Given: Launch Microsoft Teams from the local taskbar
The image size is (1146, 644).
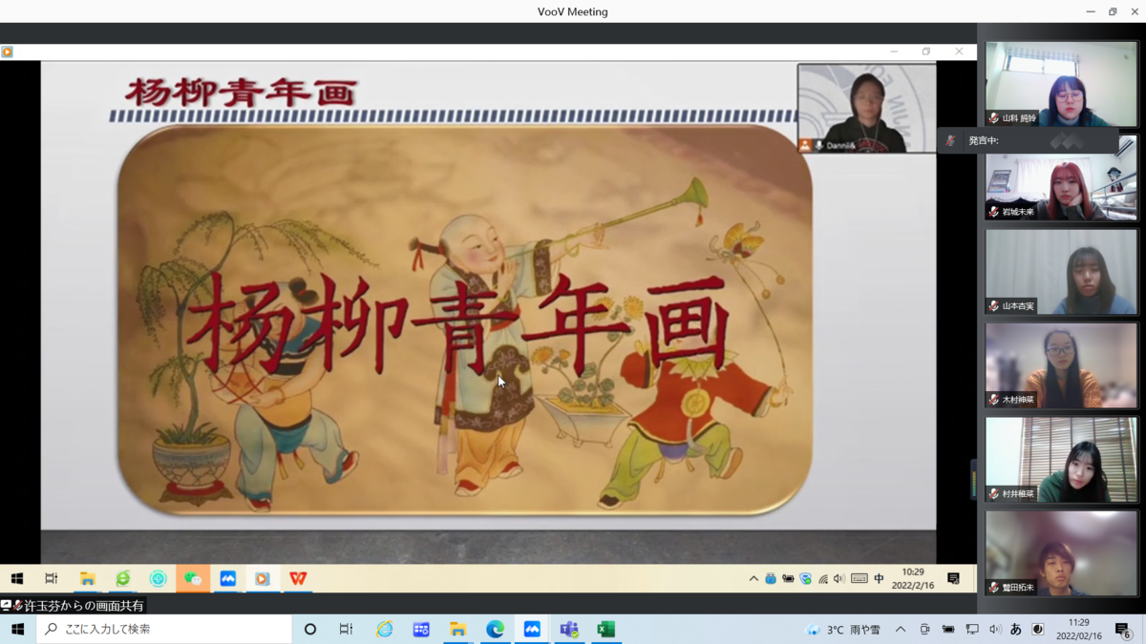Looking at the screenshot, I should [569, 630].
